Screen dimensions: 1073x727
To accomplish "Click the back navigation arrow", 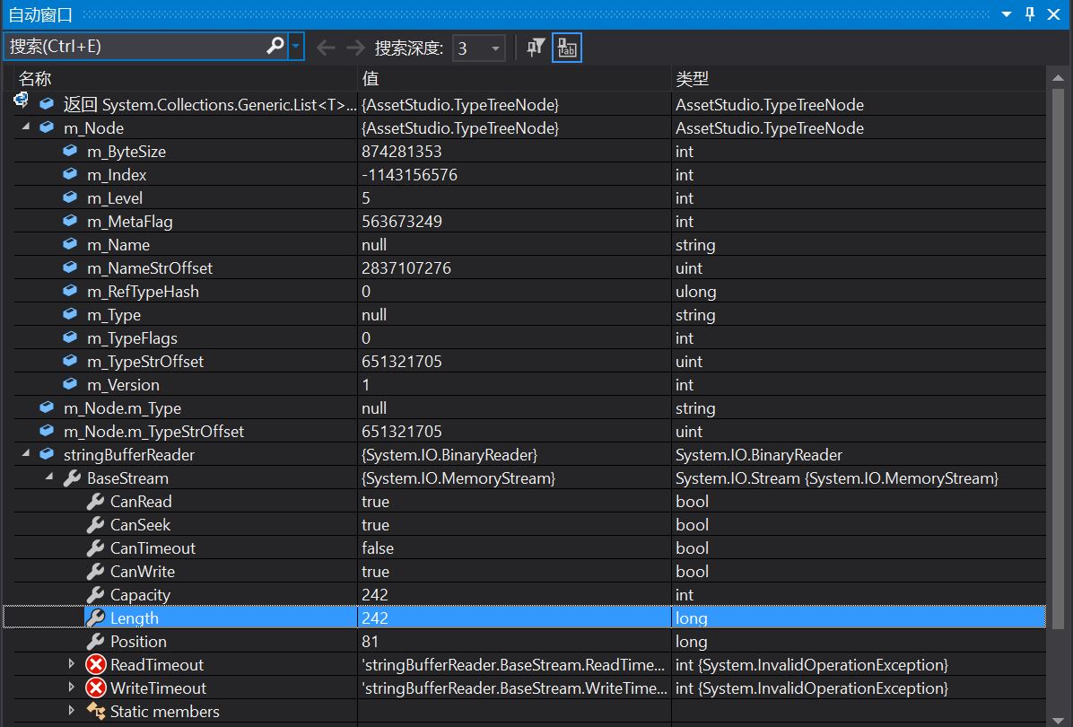I will tap(325, 48).
